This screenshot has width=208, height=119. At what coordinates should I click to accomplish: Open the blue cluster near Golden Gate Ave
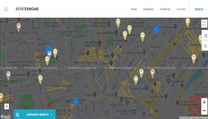pyautogui.click(x=48, y=49)
